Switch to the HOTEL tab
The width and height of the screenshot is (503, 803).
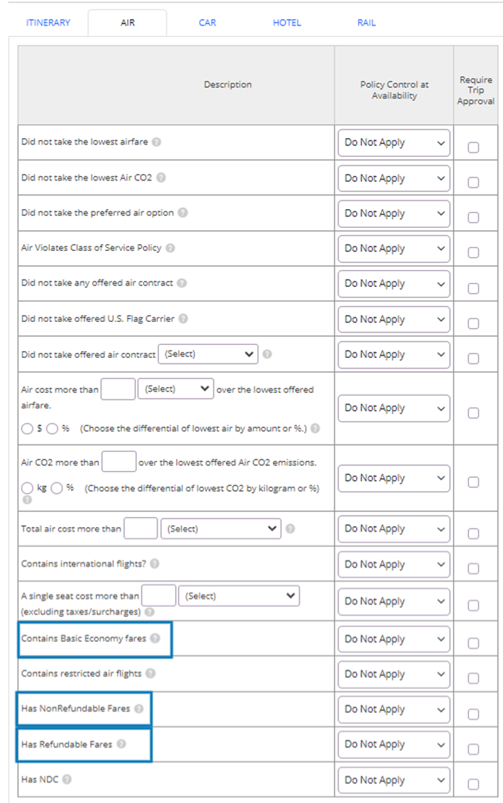(x=287, y=22)
